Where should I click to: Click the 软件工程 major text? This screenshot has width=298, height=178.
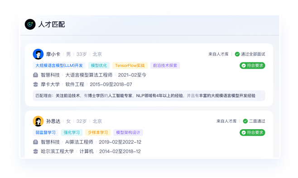75,84
